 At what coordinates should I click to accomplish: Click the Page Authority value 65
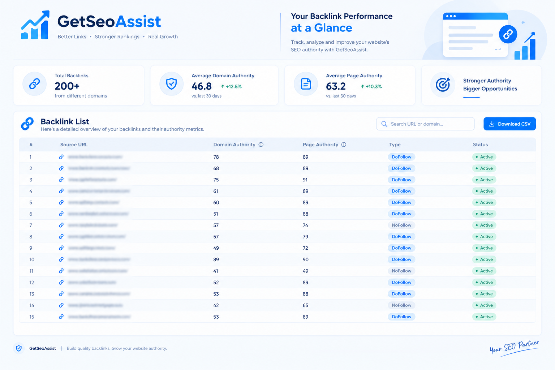point(306,305)
